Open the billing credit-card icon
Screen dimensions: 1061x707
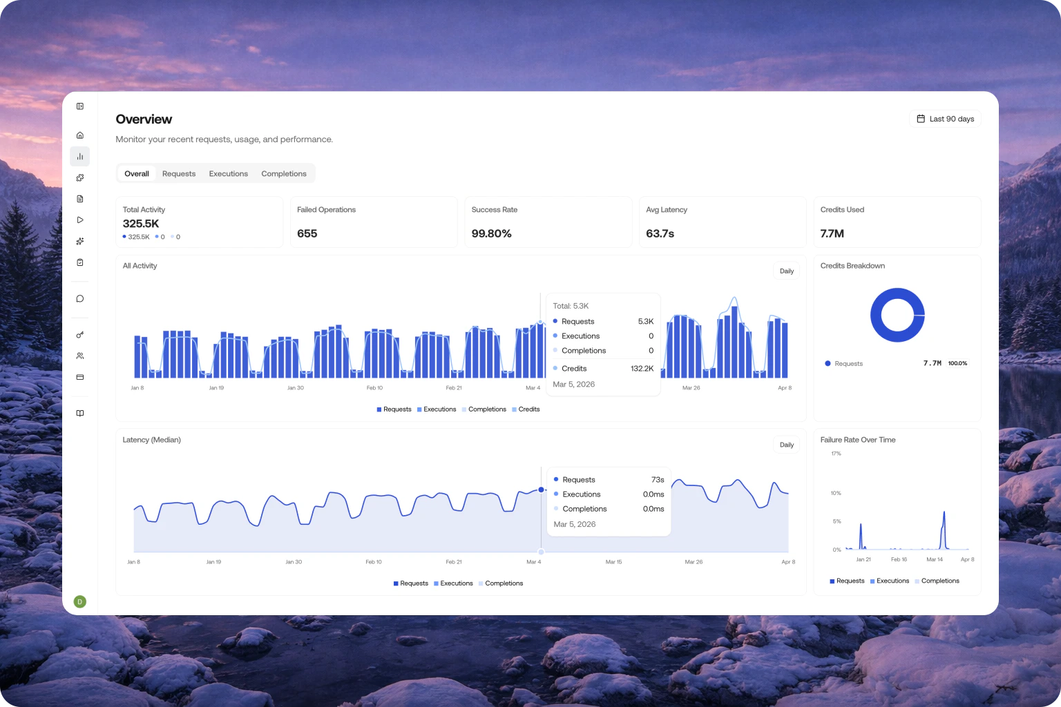80,377
